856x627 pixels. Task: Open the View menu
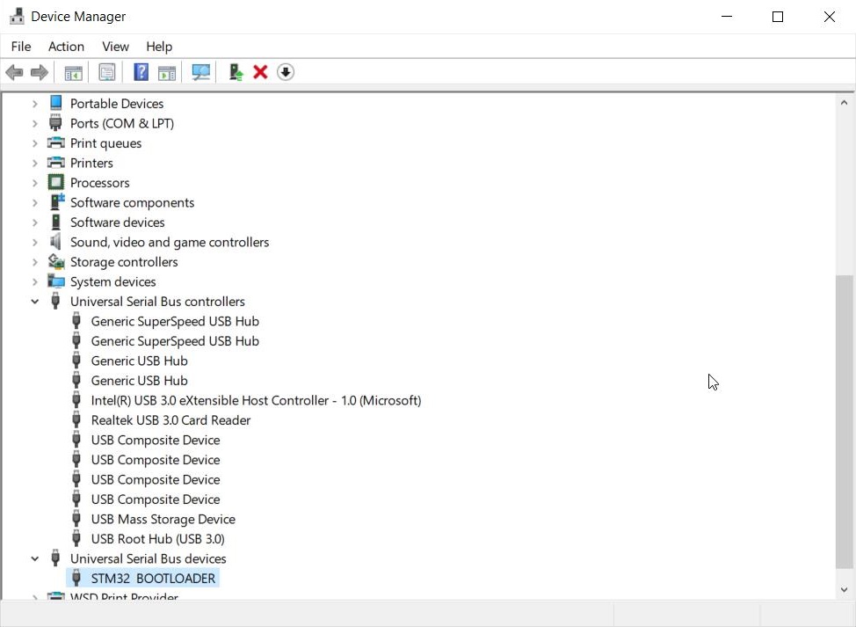point(115,47)
